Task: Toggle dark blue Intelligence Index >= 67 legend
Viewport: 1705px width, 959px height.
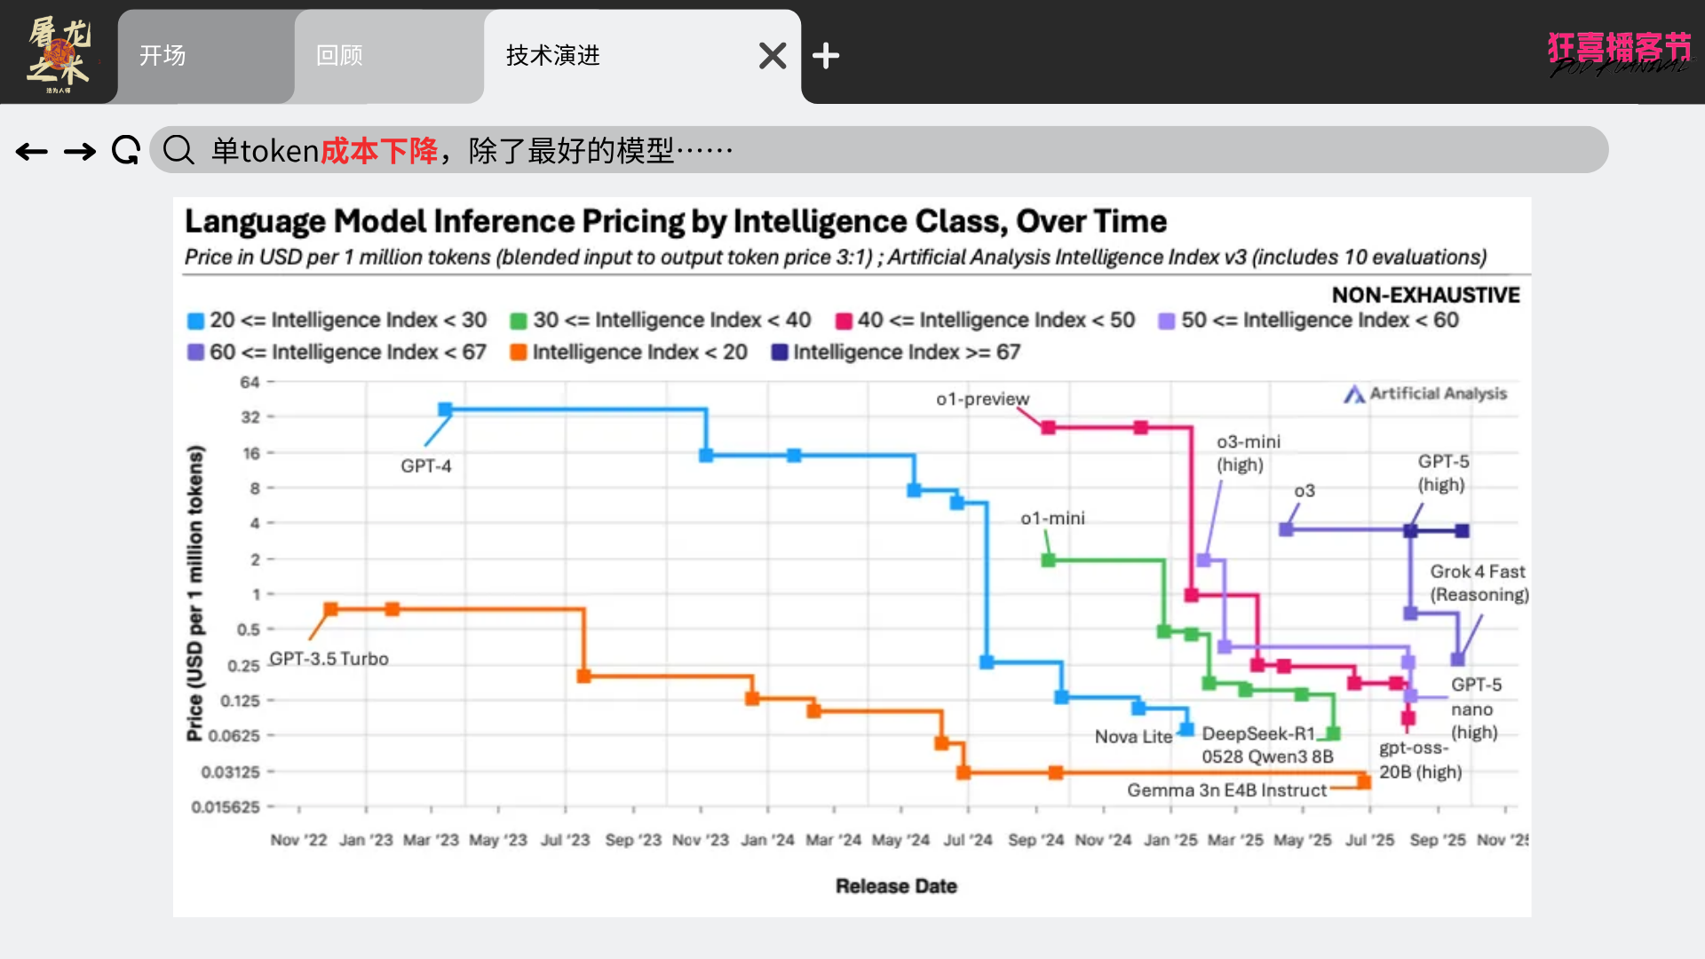Action: click(x=896, y=353)
